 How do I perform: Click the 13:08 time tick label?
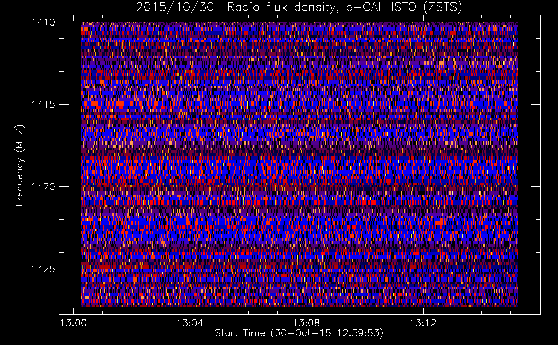pyautogui.click(x=306, y=323)
